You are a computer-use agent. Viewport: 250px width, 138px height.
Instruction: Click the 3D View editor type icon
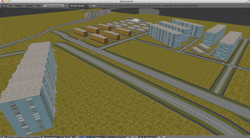4,137
